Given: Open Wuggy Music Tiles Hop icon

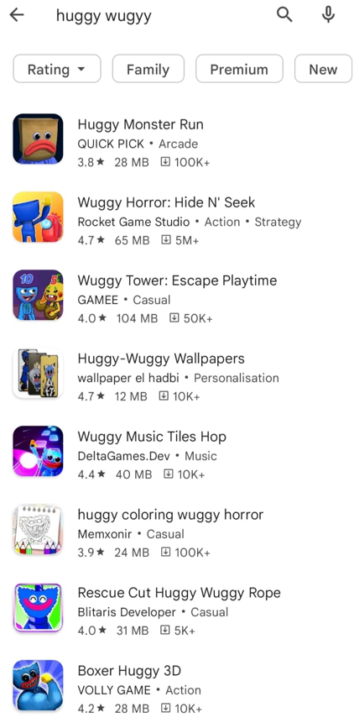Looking at the screenshot, I should [x=38, y=451].
